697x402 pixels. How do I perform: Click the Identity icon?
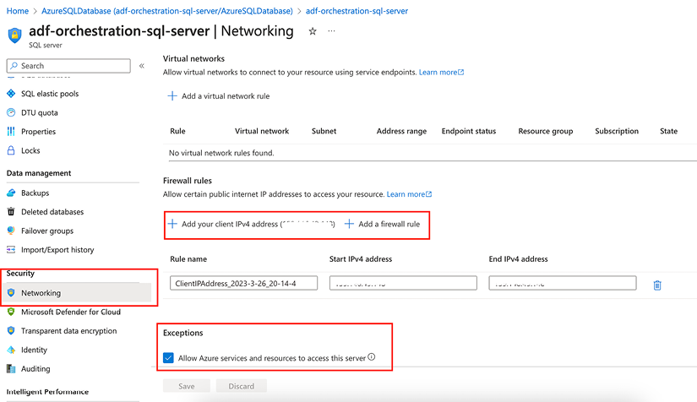pos(11,350)
